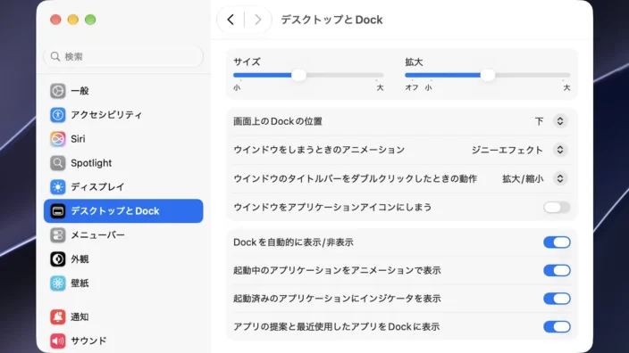This screenshot has height=353, width=629.
Task: Select 壁紙 label in the sidebar
Action: (80, 283)
